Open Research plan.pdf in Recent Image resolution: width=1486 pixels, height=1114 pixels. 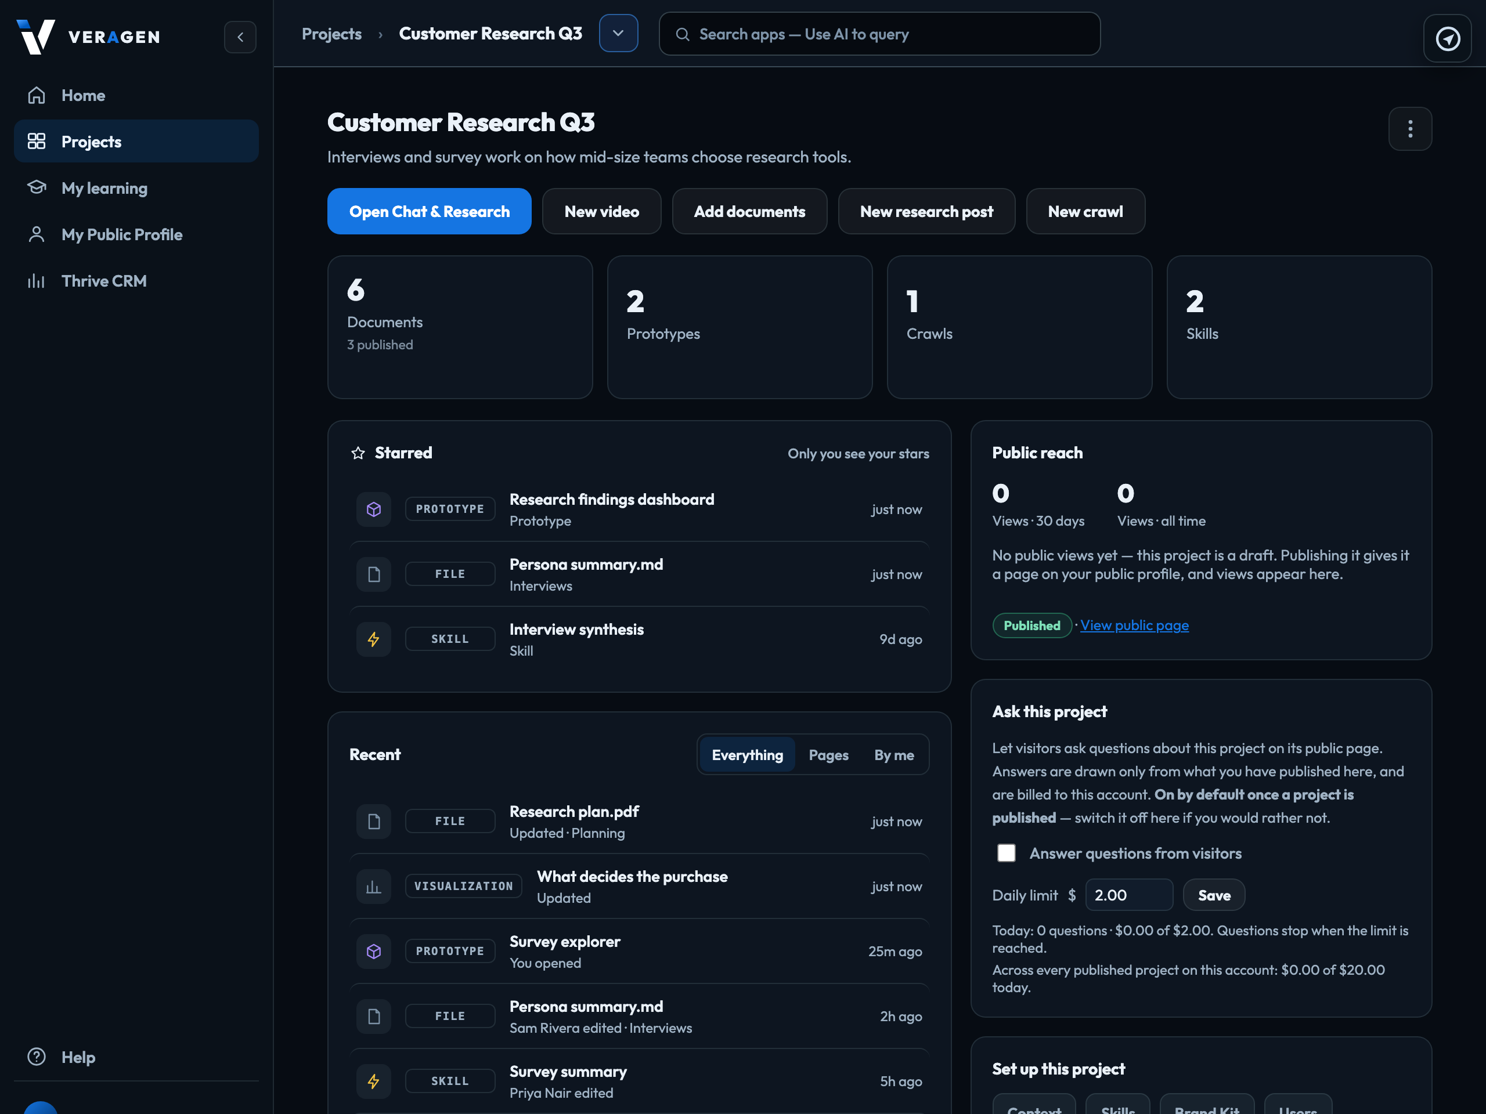tap(639, 821)
